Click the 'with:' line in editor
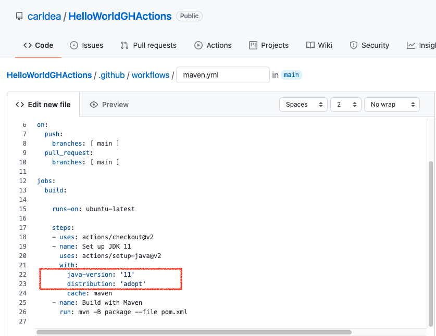The width and height of the screenshot is (436, 336). tap(69, 265)
